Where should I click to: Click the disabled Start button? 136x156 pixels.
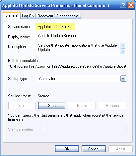point(22,106)
